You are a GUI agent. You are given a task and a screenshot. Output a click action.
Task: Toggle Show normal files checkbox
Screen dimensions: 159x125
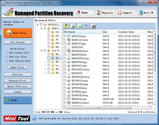[x=7, y=53]
